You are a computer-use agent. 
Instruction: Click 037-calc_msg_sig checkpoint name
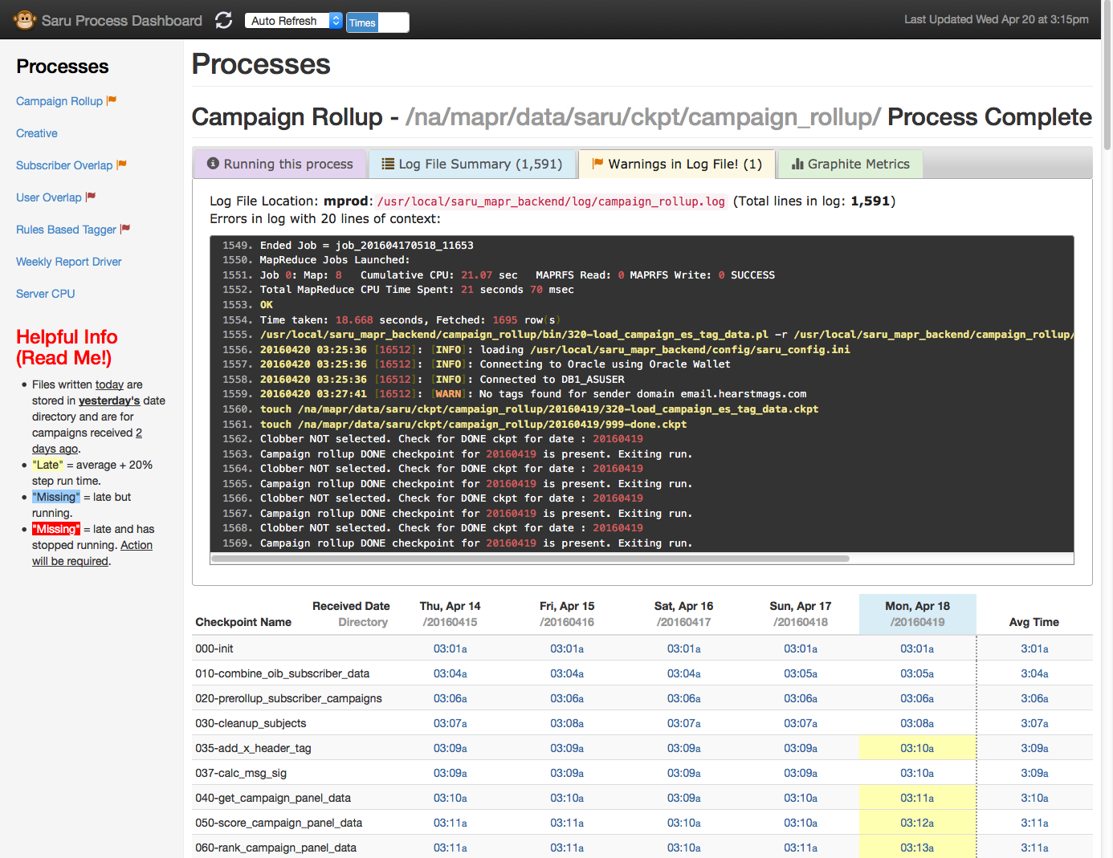coord(241,773)
